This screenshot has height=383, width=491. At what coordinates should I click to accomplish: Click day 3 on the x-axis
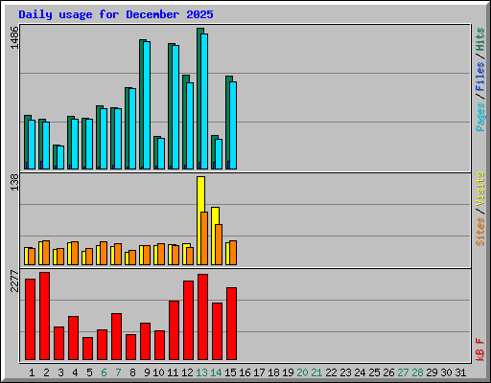pyautogui.click(x=60, y=372)
